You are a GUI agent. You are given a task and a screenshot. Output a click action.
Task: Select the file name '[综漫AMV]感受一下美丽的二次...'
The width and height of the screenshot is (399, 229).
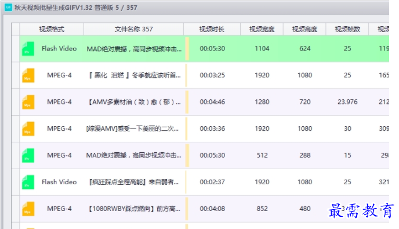tap(132, 128)
